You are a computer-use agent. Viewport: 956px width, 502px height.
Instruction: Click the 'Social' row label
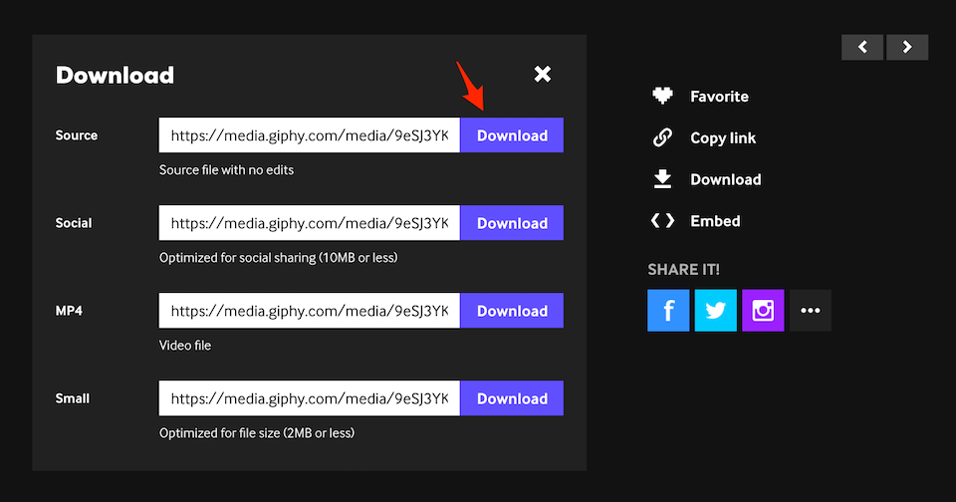(x=73, y=223)
